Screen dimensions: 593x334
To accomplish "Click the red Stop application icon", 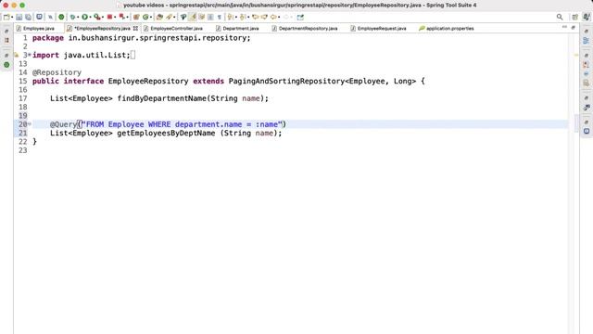I will coord(109,17).
